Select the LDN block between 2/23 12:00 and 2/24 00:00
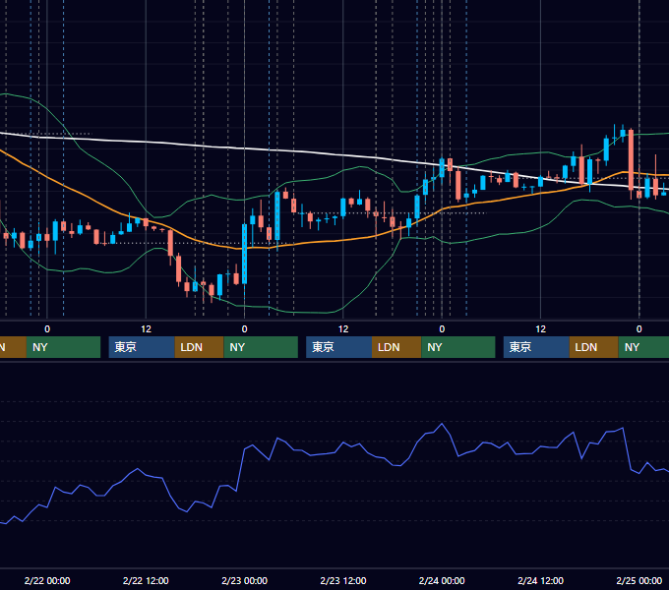The height and width of the screenshot is (590, 669). 396,347
